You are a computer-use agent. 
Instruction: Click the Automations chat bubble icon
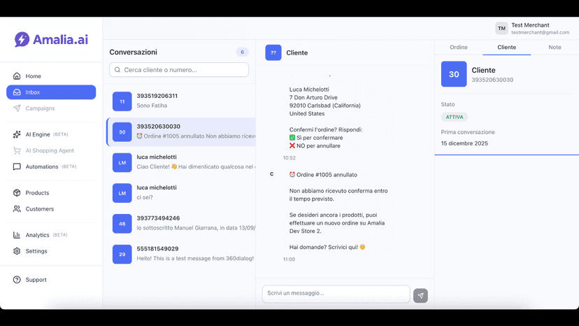[x=17, y=166]
